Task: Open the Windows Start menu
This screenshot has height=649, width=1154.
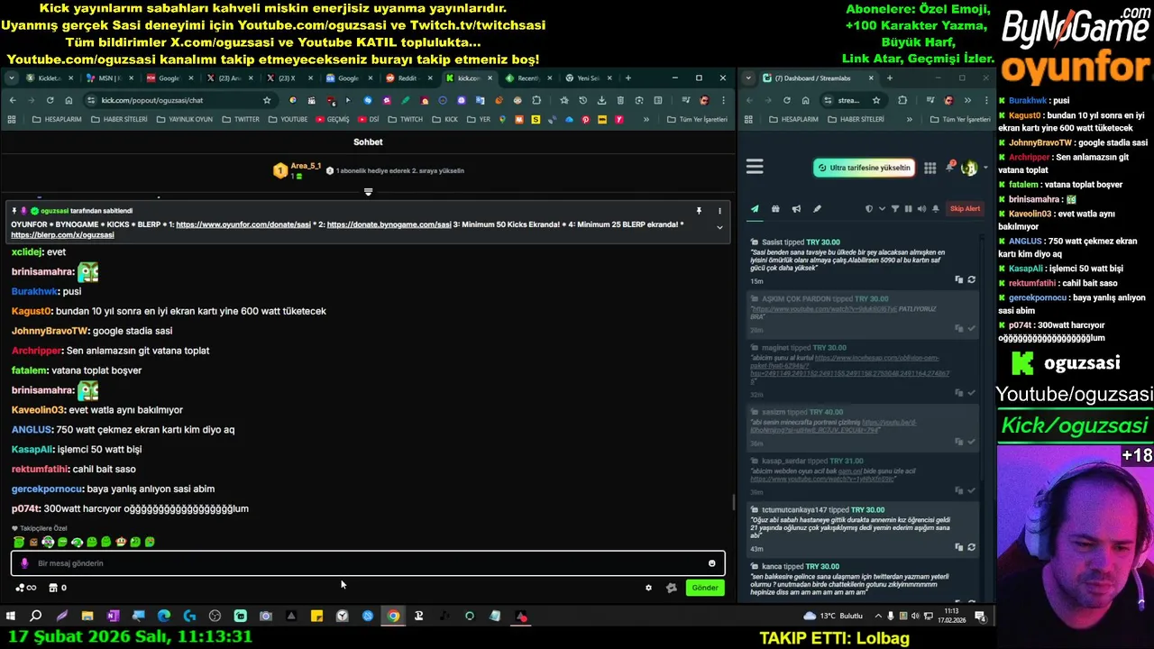Action: pyautogui.click(x=11, y=617)
